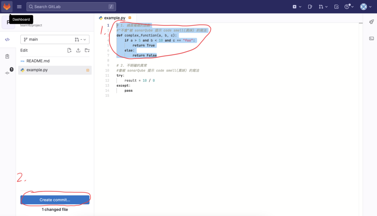Open the To-Do list checkmark icon
Viewport: 377px width, 216px height.
pyautogui.click(x=337, y=7)
